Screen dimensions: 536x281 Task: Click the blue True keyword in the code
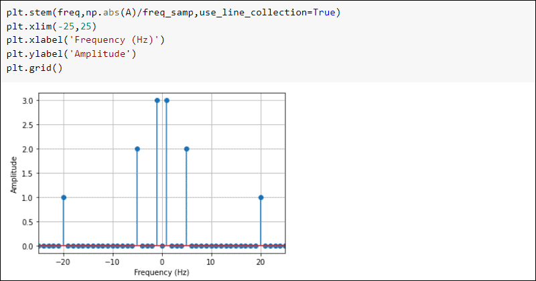click(324, 13)
